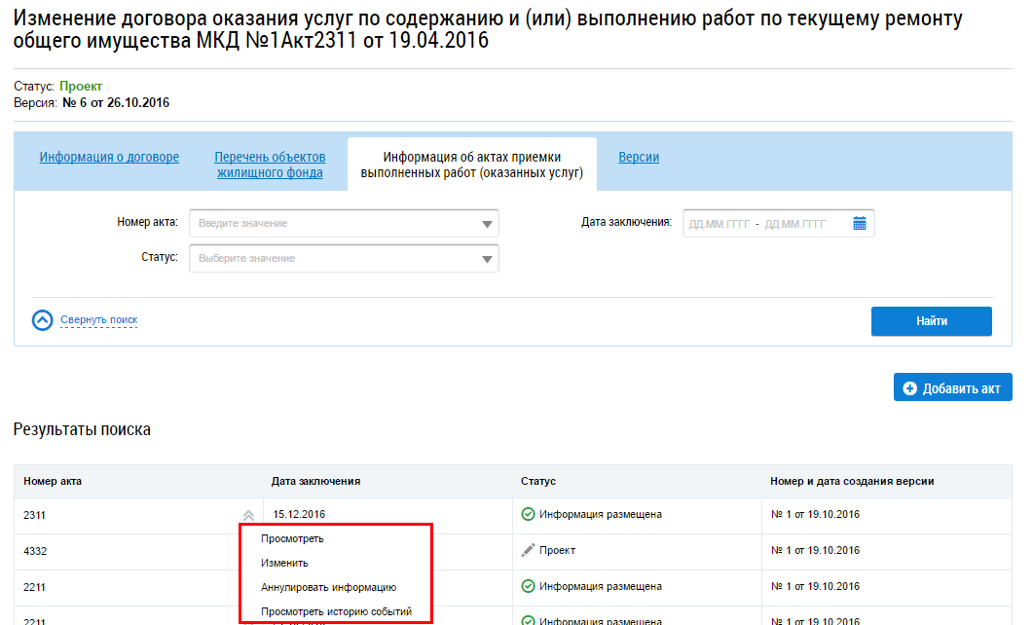Click plus icon on Добавить акт button
This screenshot has height=625, width=1033.
[x=910, y=388]
